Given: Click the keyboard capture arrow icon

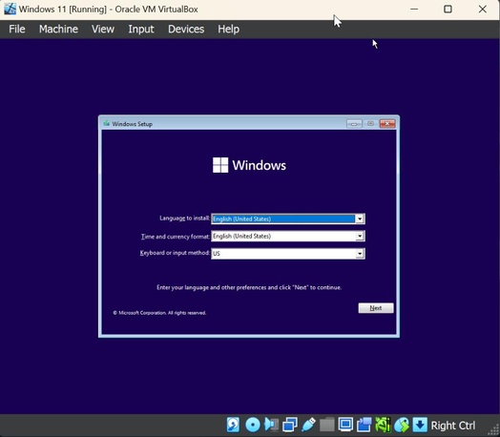Looking at the screenshot, I should tap(420, 425).
